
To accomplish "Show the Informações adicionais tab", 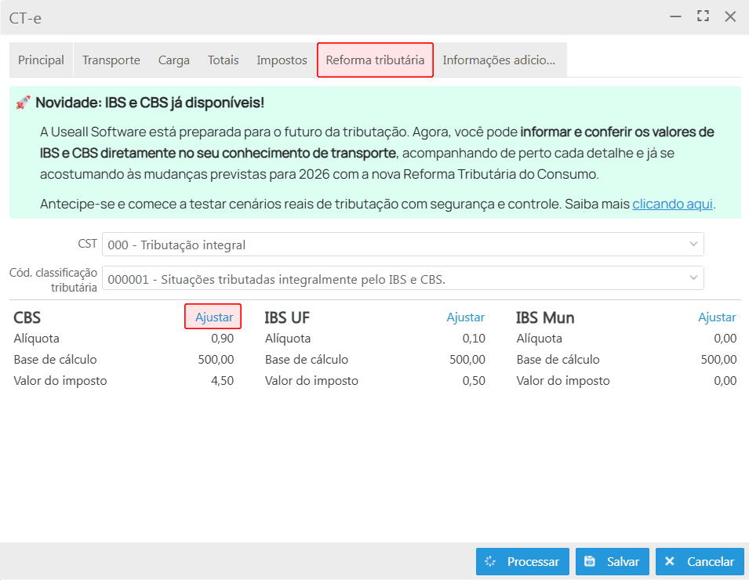I will click(x=499, y=60).
